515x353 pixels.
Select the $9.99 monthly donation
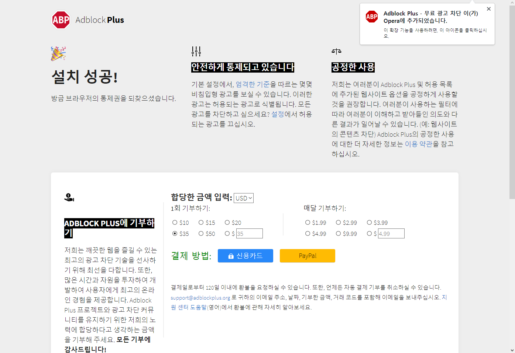[338, 233]
